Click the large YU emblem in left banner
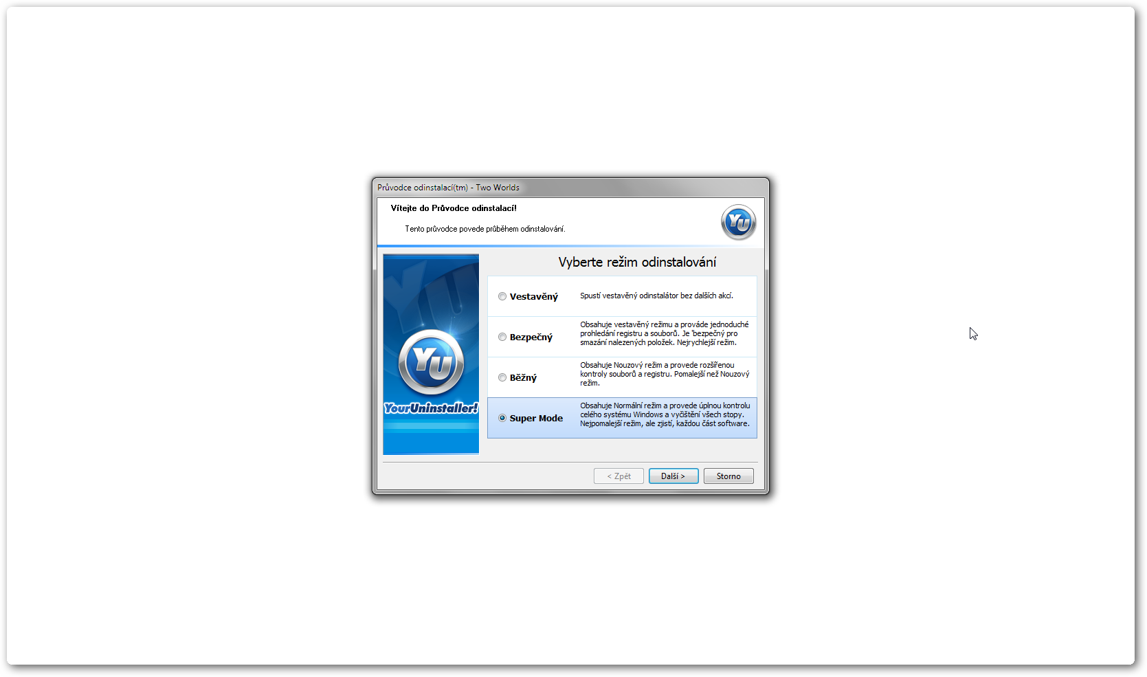The height and width of the screenshot is (677, 1147). [x=431, y=362]
